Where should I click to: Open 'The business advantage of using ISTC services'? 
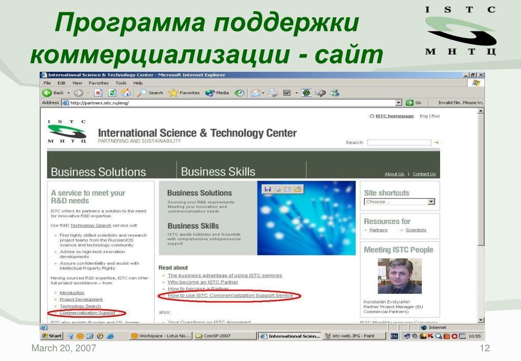[x=225, y=275]
